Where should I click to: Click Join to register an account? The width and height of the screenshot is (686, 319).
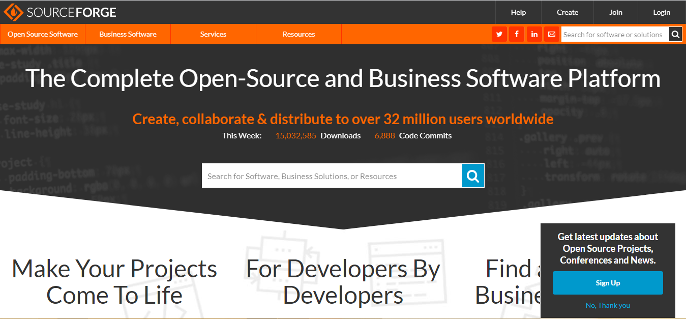click(615, 12)
